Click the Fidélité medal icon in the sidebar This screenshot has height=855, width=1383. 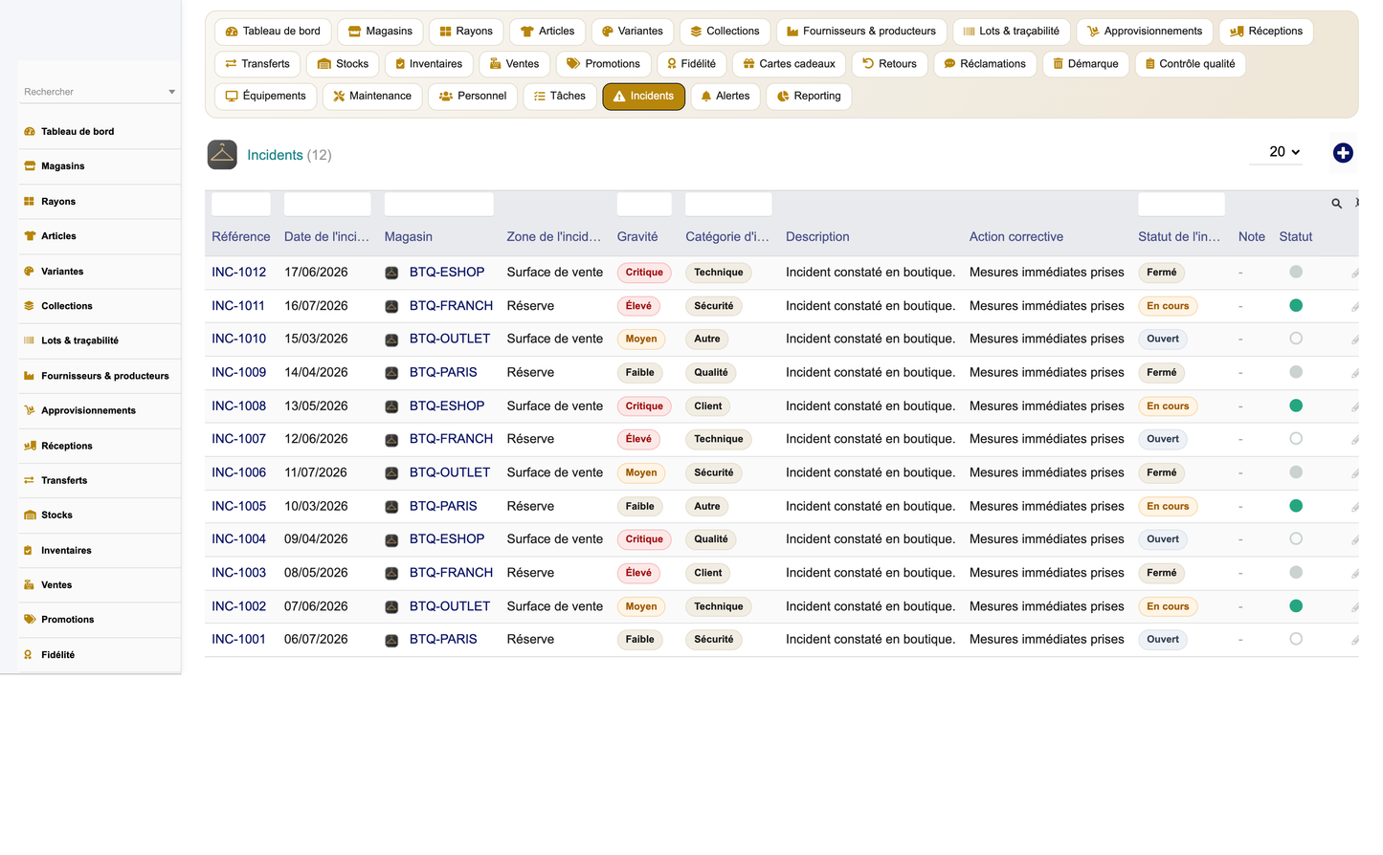[x=29, y=655]
